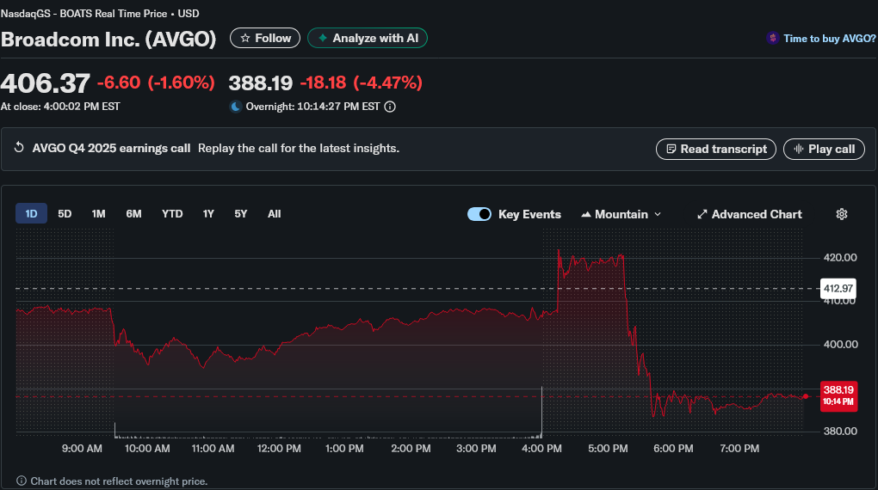Open the Time to buy AVGO? link
Screen dimensions: 878x490
829,39
